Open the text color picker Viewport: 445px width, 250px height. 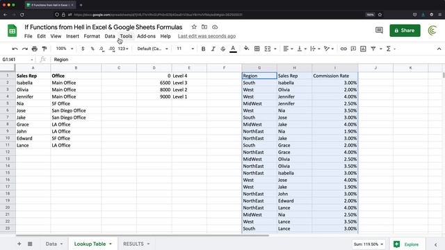(x=233, y=49)
